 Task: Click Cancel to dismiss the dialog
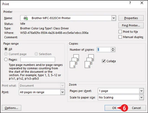point(136,108)
